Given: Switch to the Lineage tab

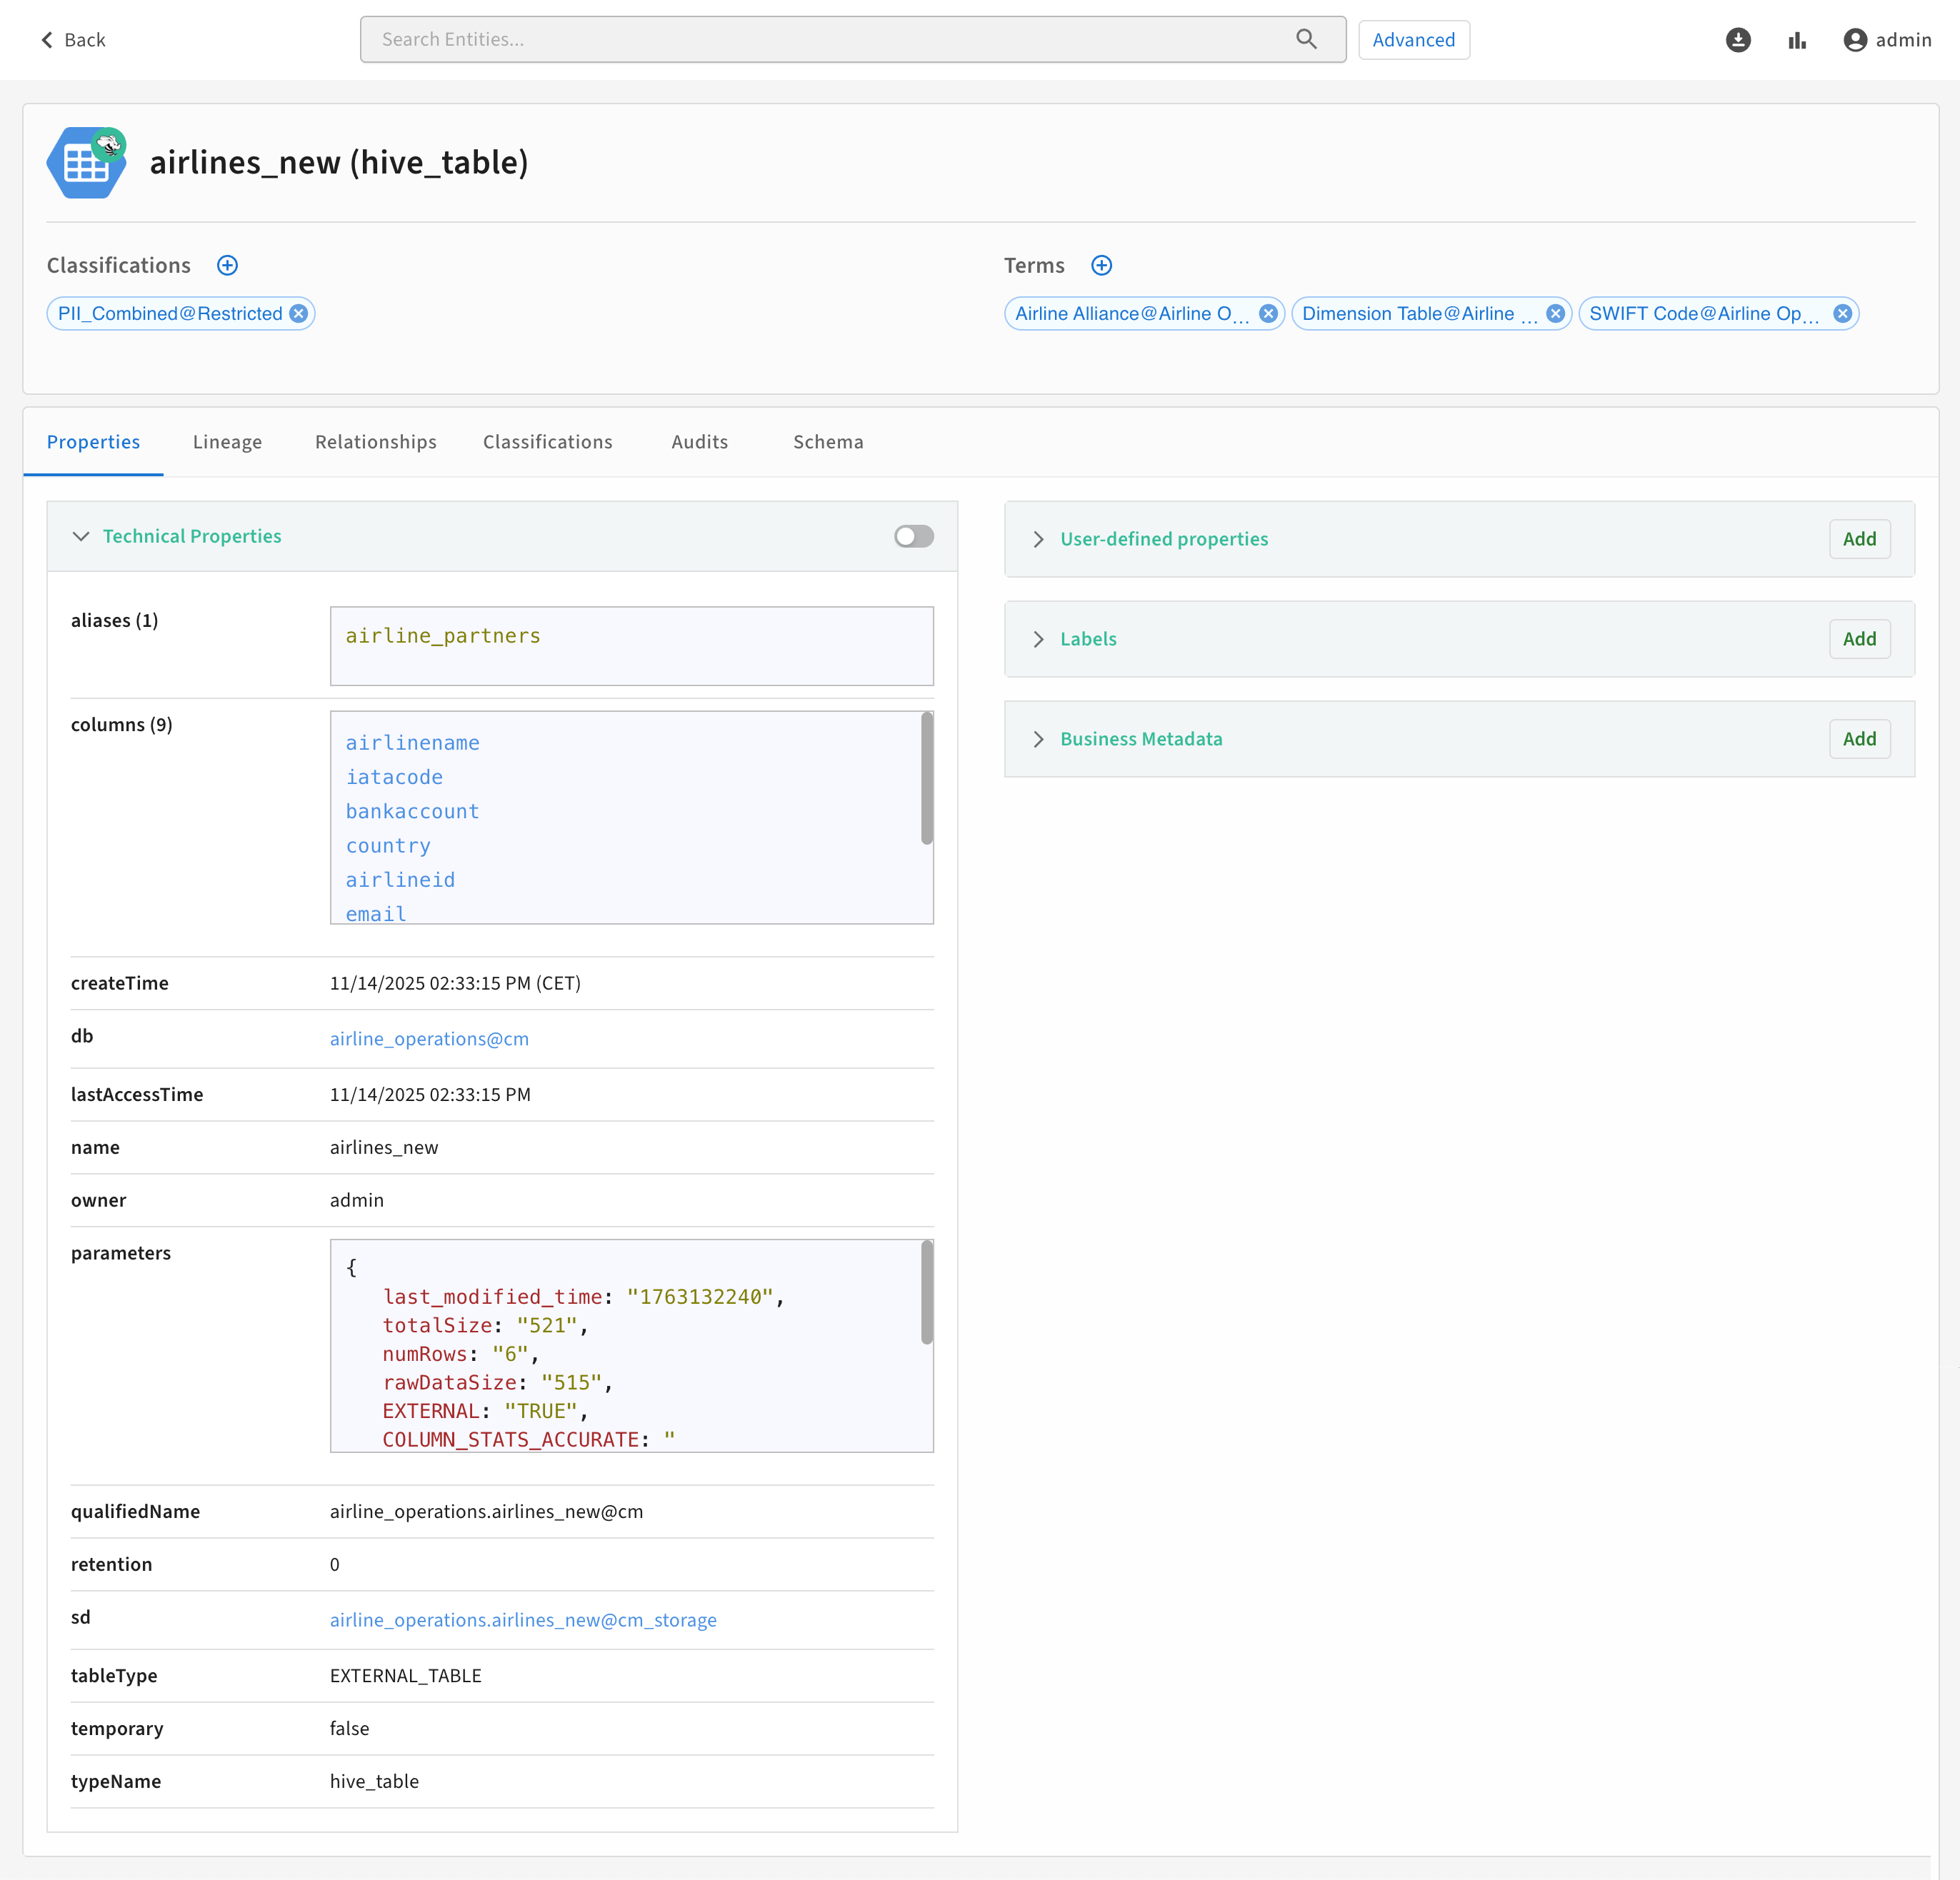Looking at the screenshot, I should [x=227, y=442].
